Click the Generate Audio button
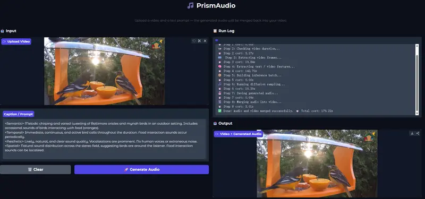 [x=141, y=169]
